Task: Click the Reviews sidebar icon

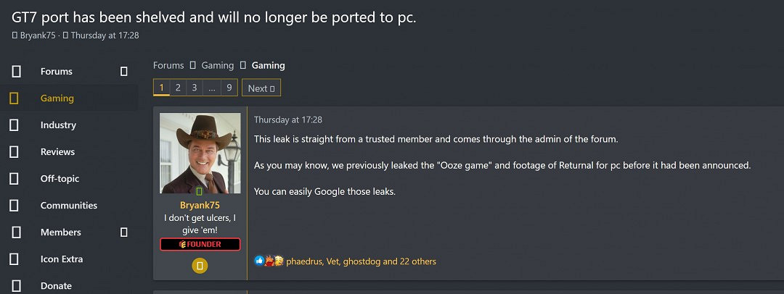Action: click(14, 152)
